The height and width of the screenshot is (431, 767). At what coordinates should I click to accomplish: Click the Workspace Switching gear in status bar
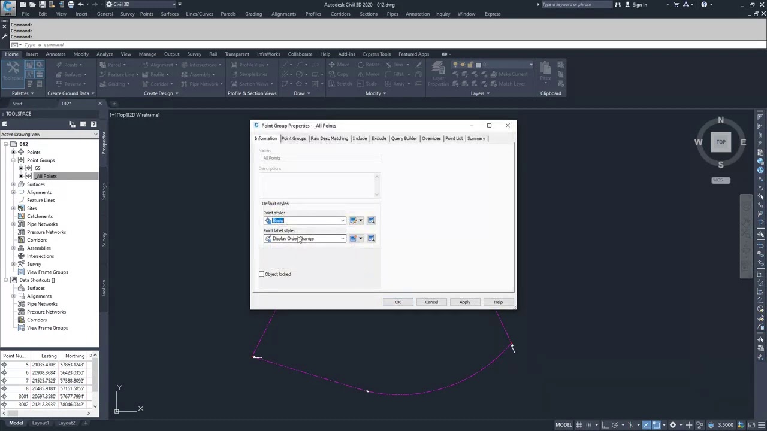[672, 425]
